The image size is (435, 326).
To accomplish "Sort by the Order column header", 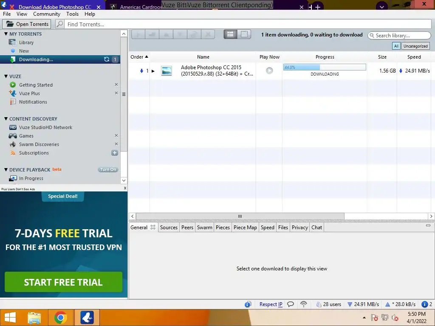I will 139,57.
